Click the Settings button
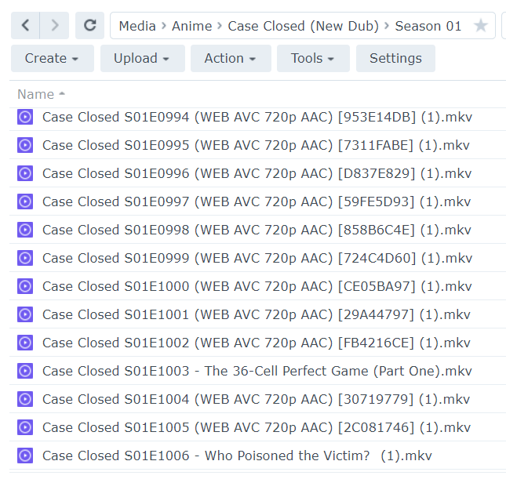This screenshot has width=506, height=490. [395, 58]
